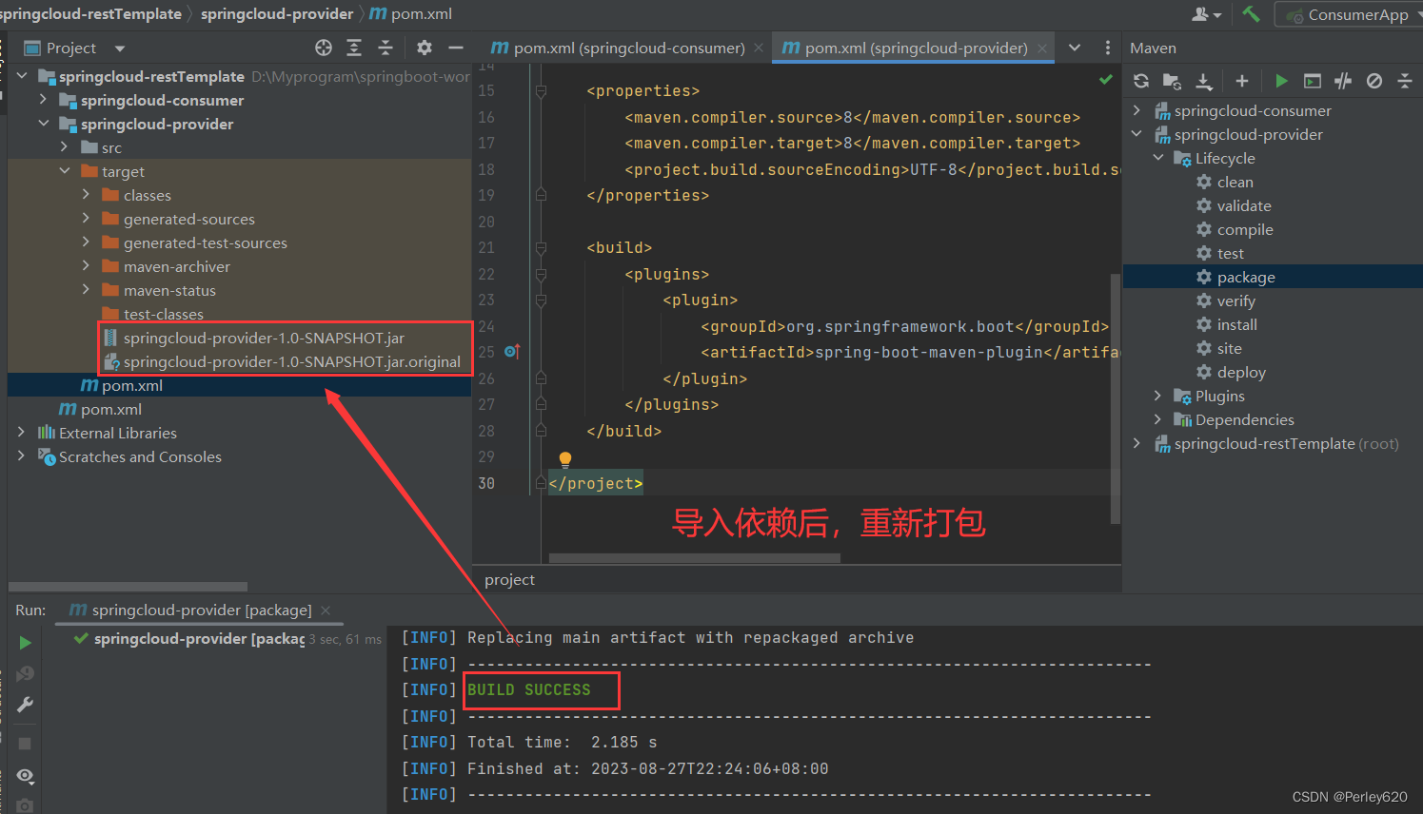Click Generate Sources and Update Folders icon
The height and width of the screenshot is (814, 1423).
coord(1173,81)
